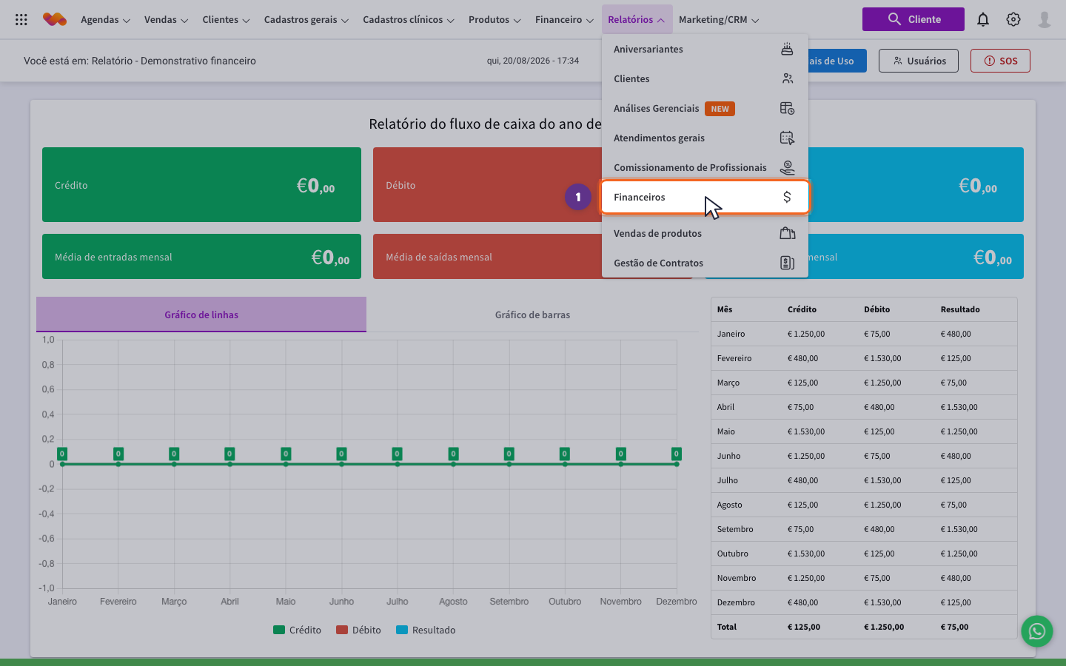Image resolution: width=1066 pixels, height=666 pixels.
Task: Open WhatsApp chat floating button
Action: (x=1037, y=631)
